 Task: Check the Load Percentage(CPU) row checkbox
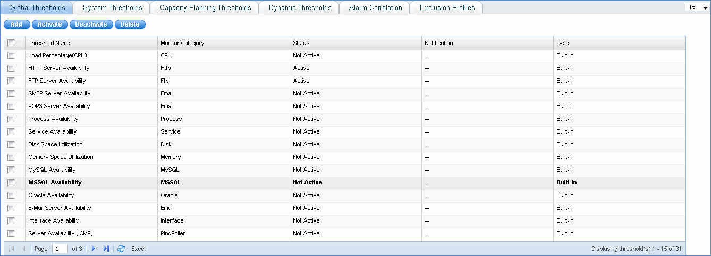point(11,56)
